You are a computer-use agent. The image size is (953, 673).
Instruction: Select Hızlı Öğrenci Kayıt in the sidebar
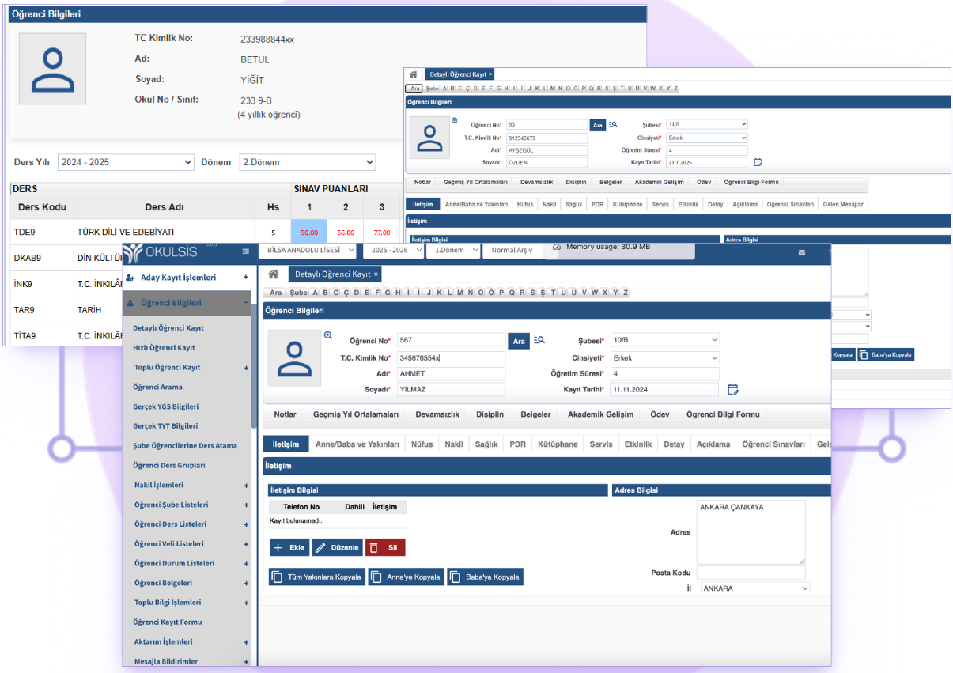[x=164, y=347]
